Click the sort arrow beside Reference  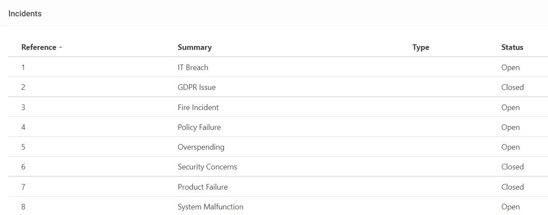[x=61, y=48]
